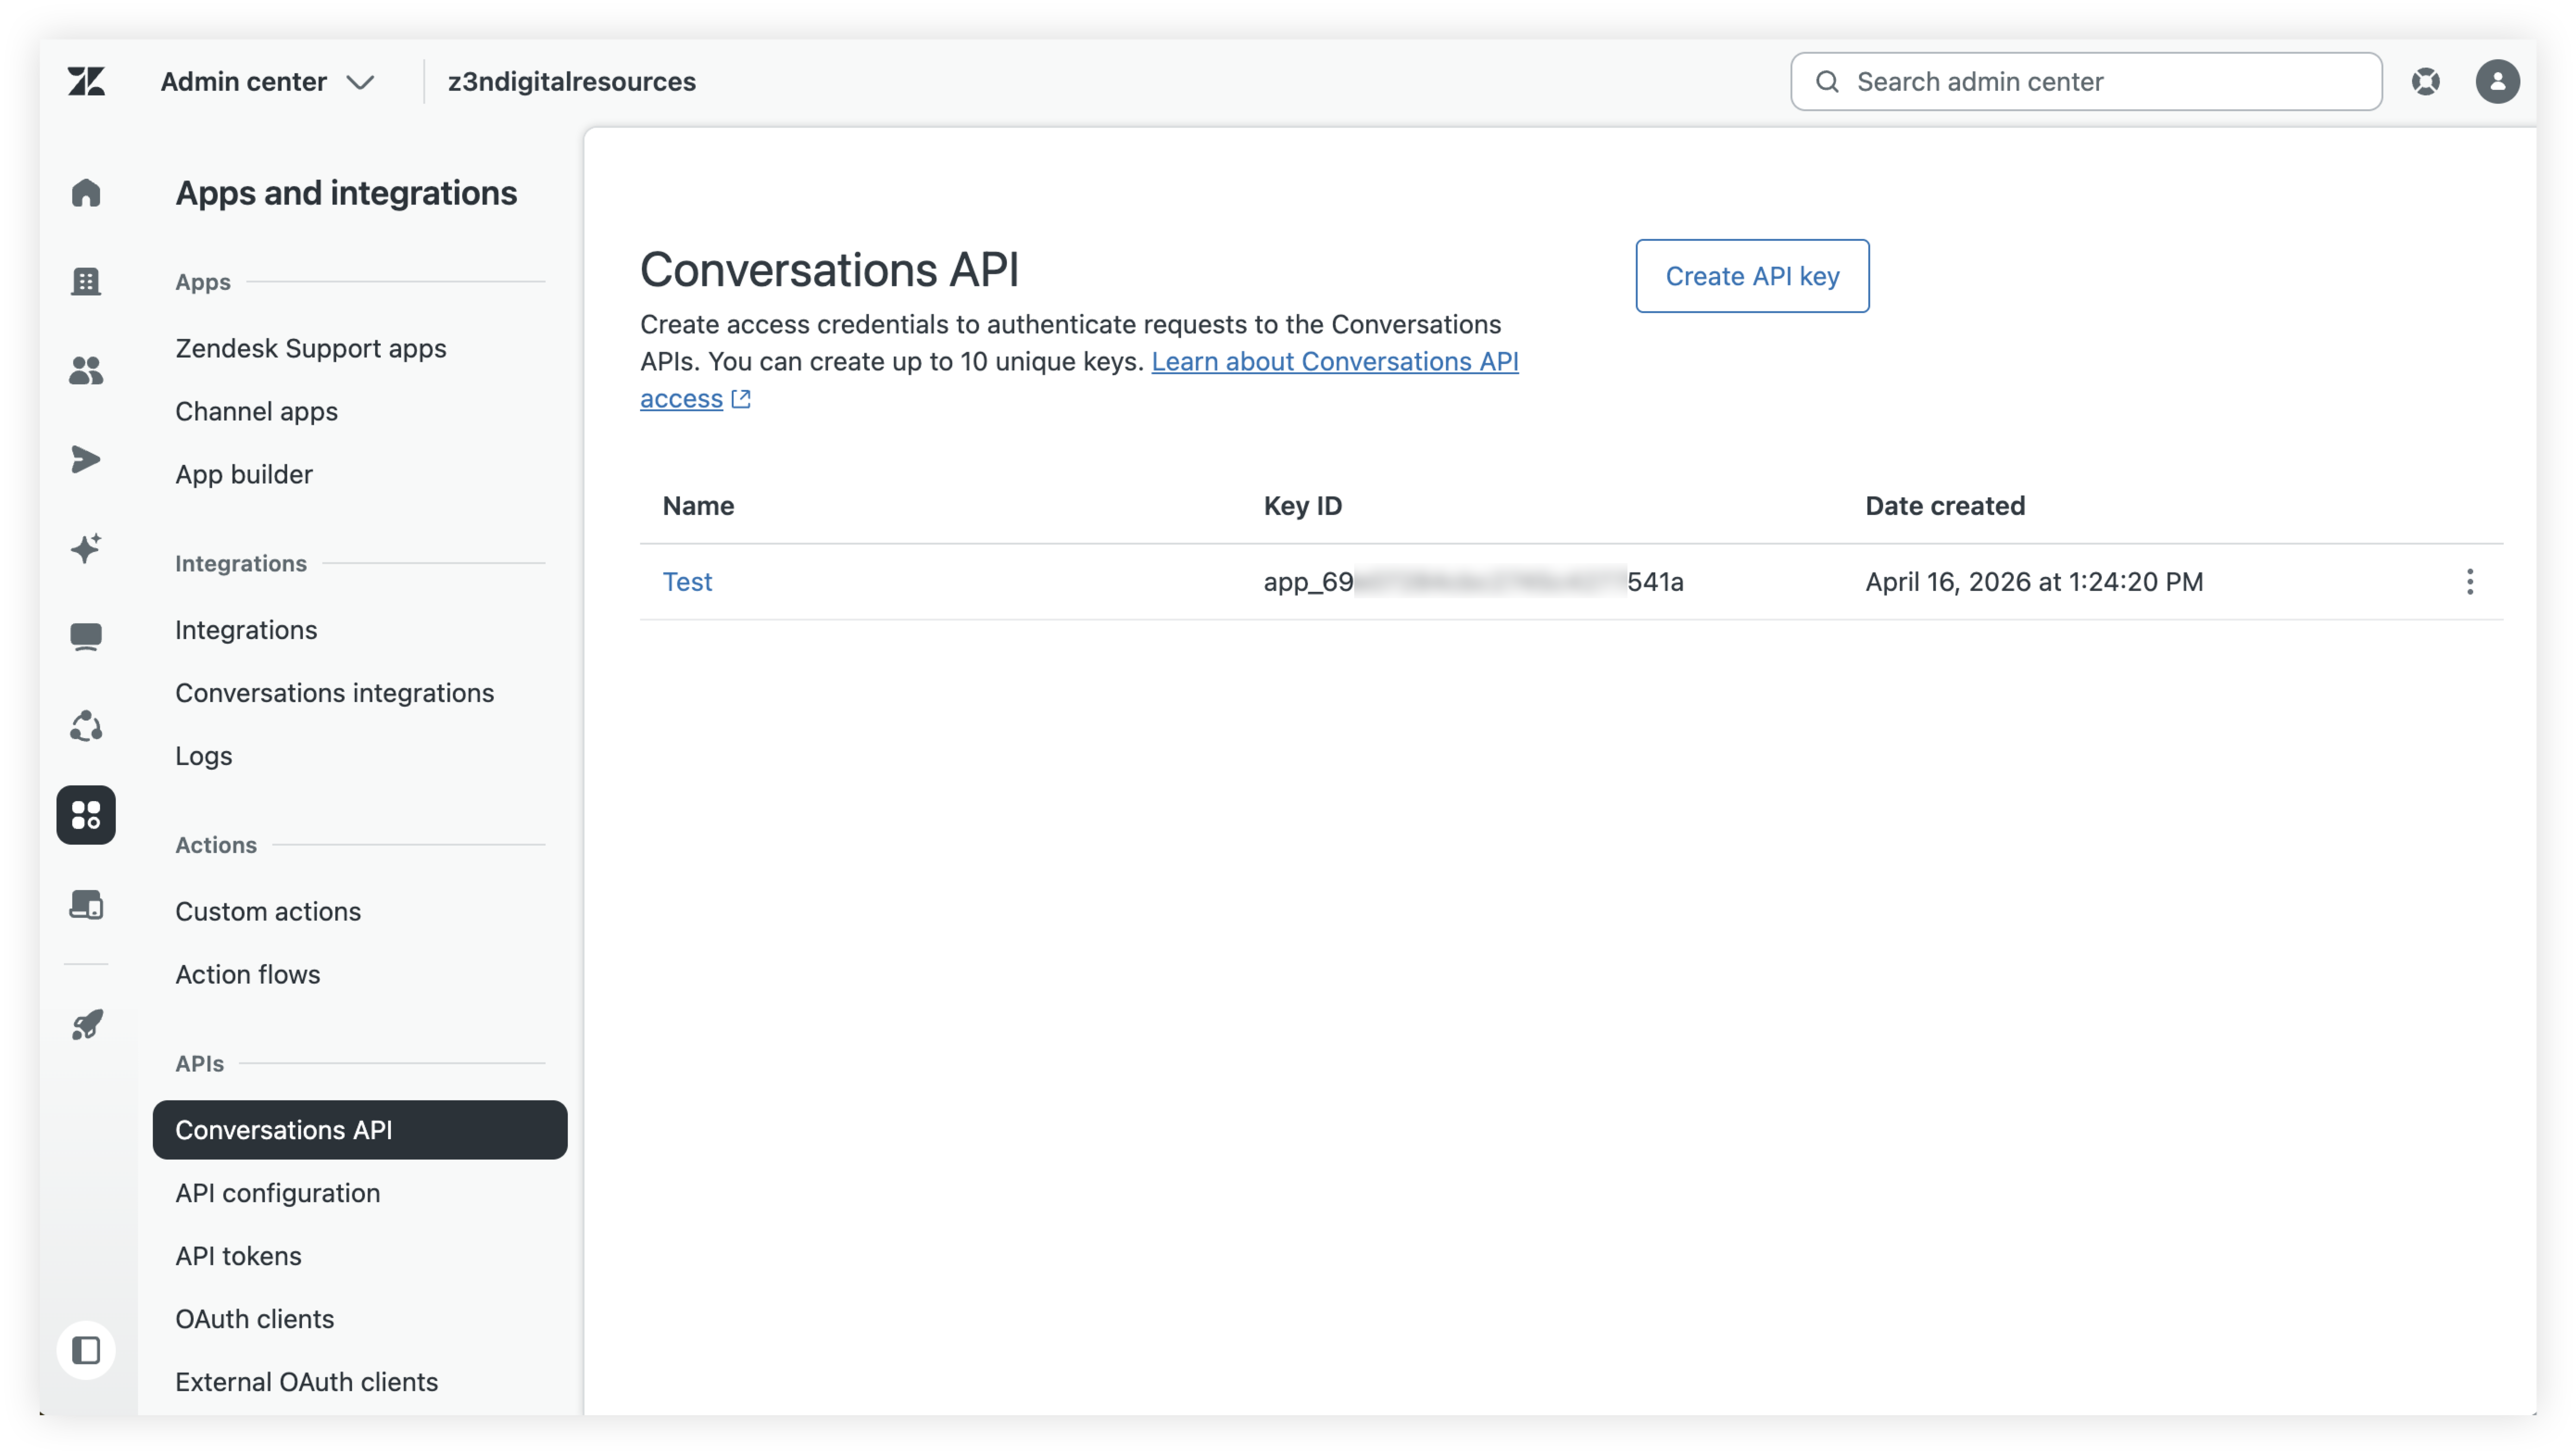Click the external link icon after access
This screenshot has height=1455, width=2576.
coord(741,399)
